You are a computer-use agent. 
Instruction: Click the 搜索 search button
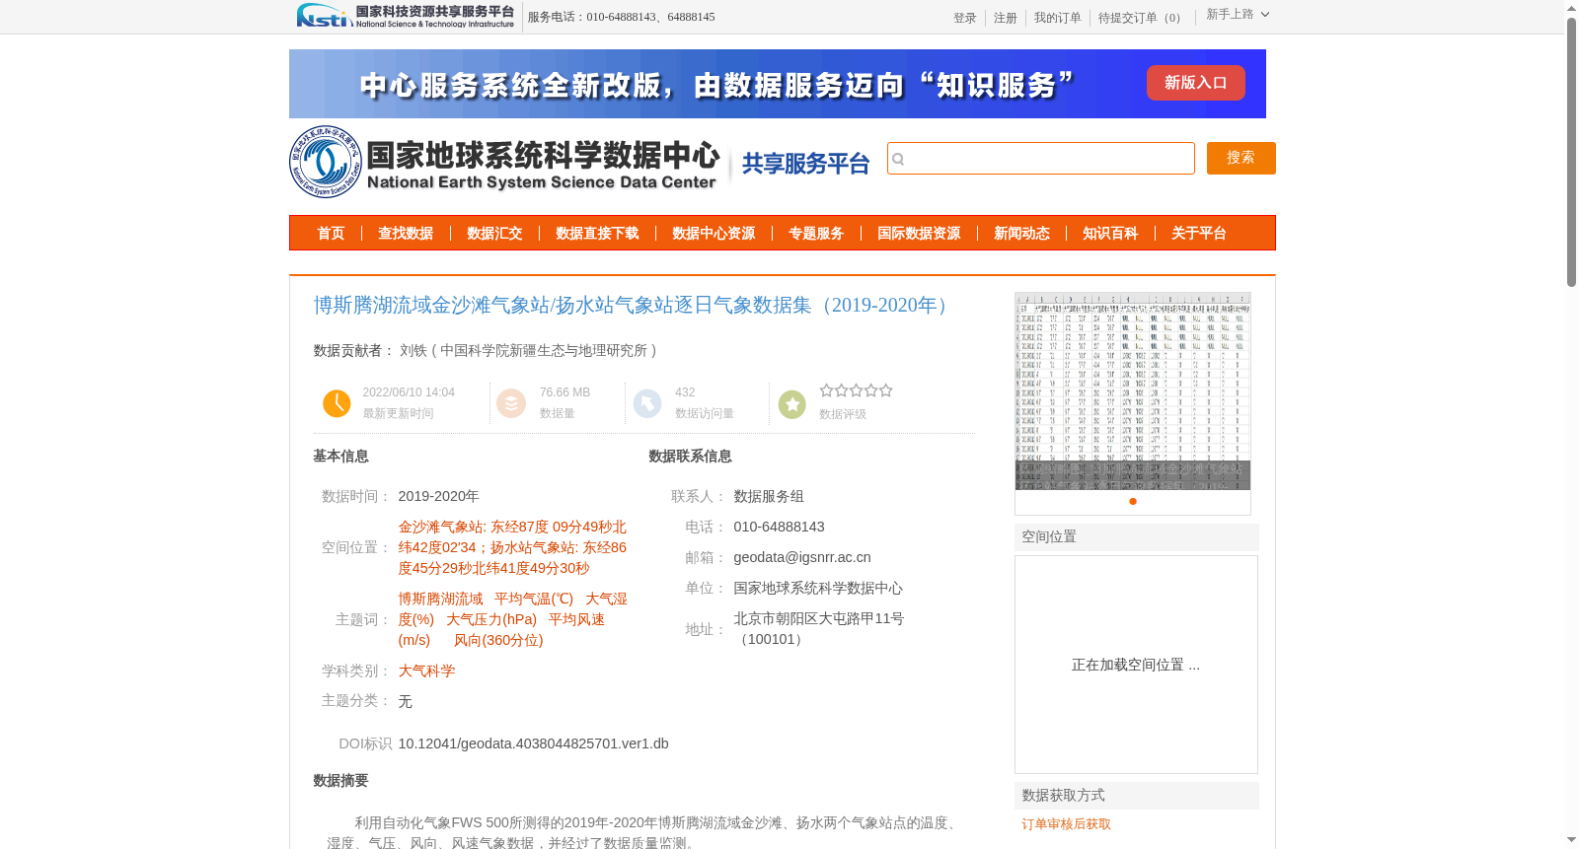[1241, 158]
